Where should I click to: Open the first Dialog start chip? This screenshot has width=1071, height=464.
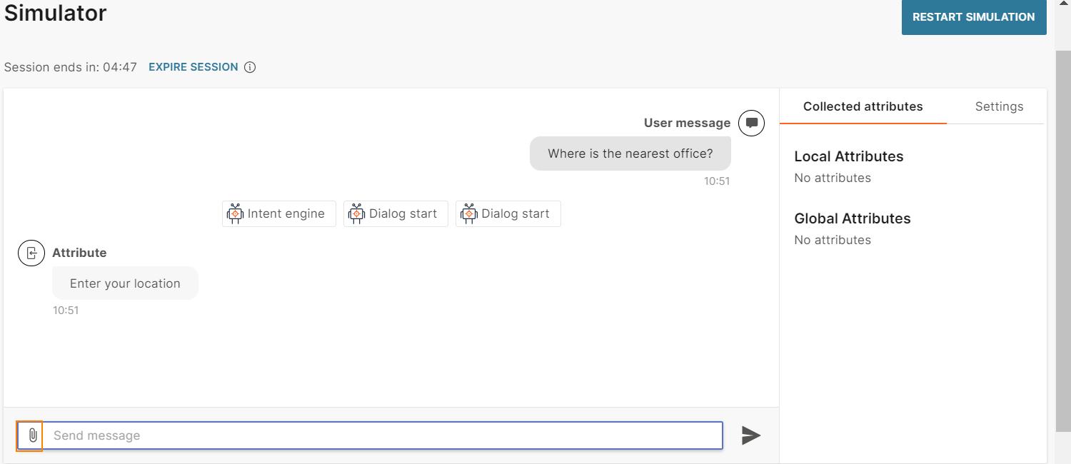(396, 213)
